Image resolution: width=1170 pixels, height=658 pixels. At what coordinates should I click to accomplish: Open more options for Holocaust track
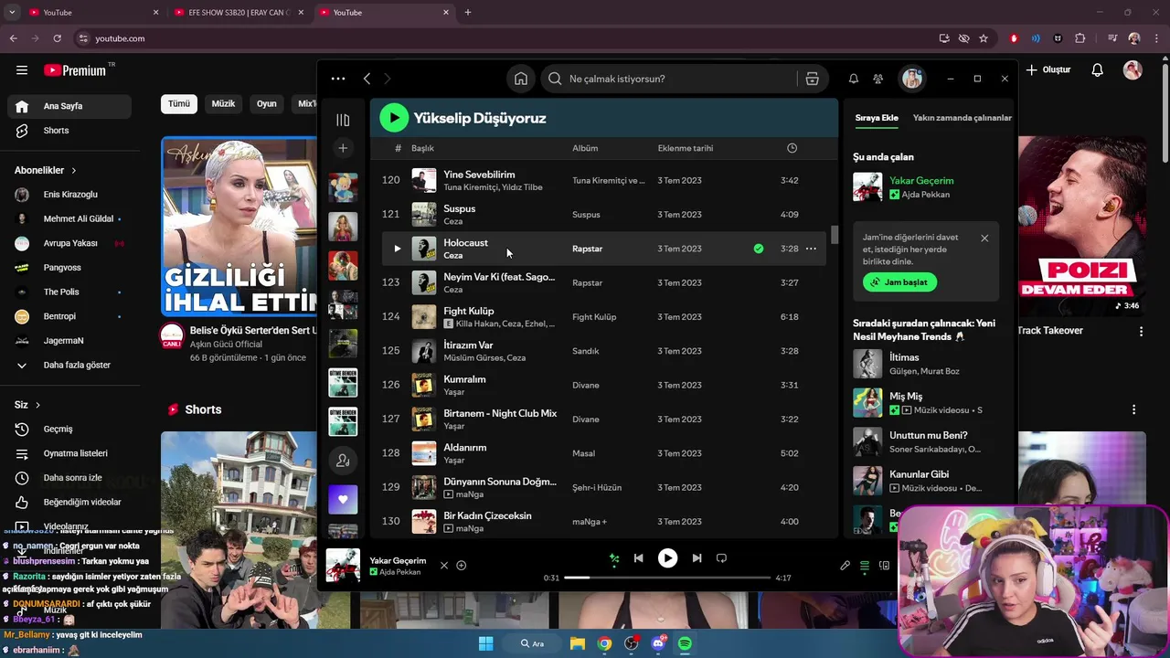pos(811,249)
